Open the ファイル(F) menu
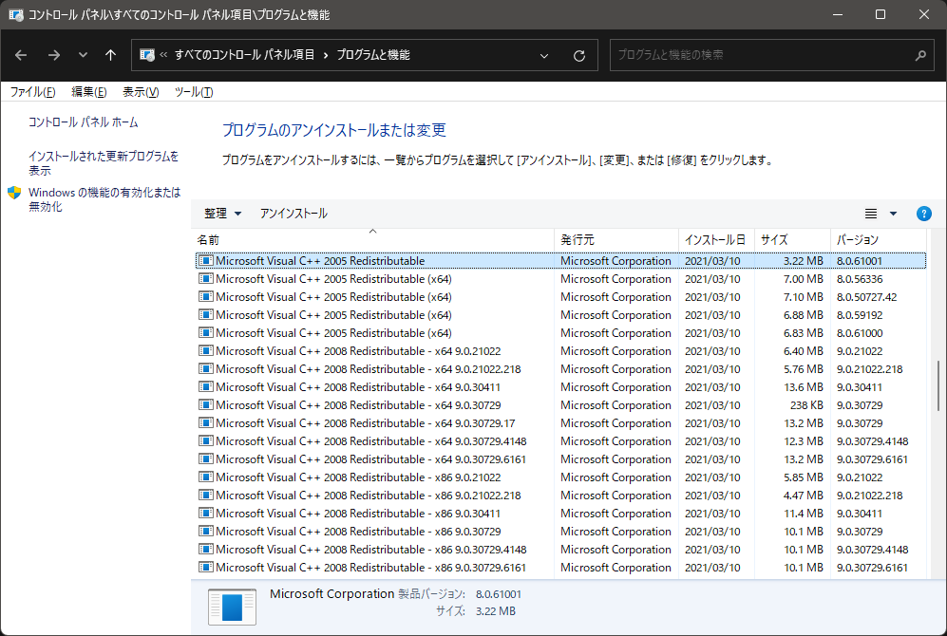 [x=32, y=92]
